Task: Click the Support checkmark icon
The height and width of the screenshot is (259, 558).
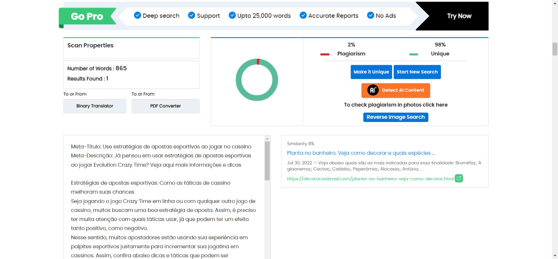Action: [191, 15]
